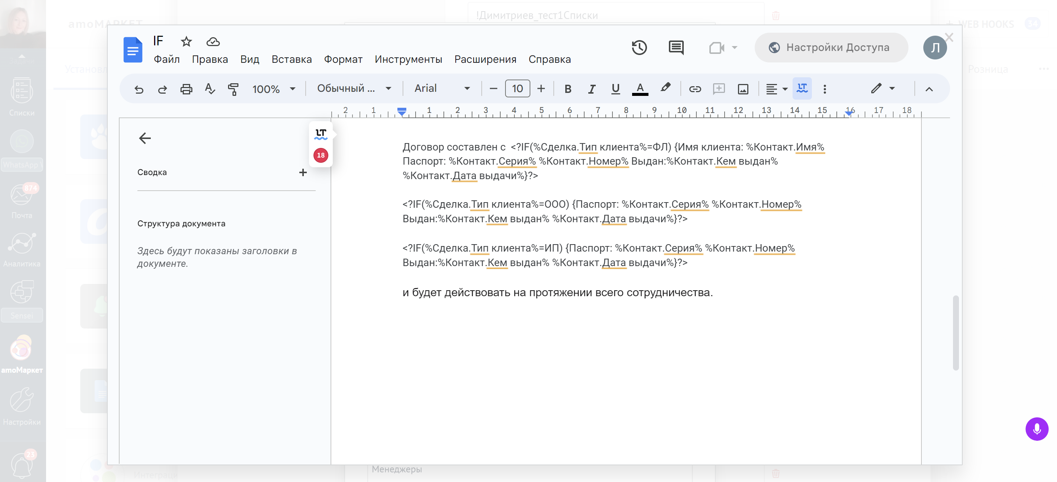
Task: Add a summary with plus button
Action: [303, 172]
